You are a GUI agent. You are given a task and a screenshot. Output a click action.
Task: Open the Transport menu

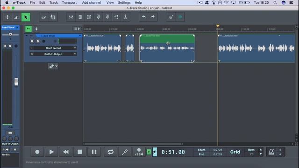pos(69,2)
